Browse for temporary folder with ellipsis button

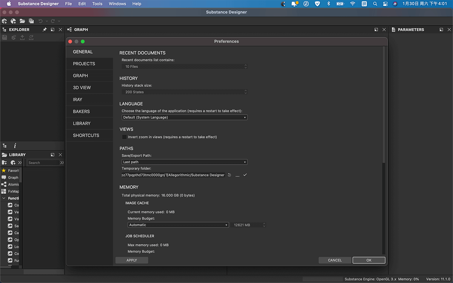coord(237,175)
